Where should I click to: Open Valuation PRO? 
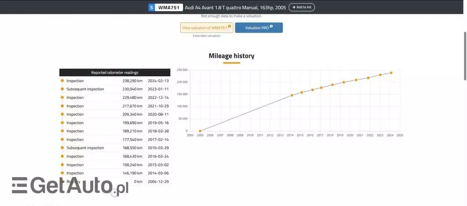(x=258, y=28)
